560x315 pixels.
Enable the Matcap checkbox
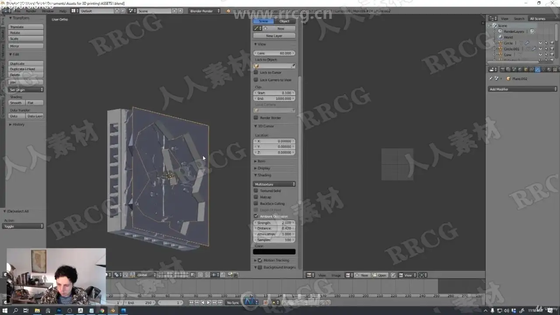(x=256, y=197)
